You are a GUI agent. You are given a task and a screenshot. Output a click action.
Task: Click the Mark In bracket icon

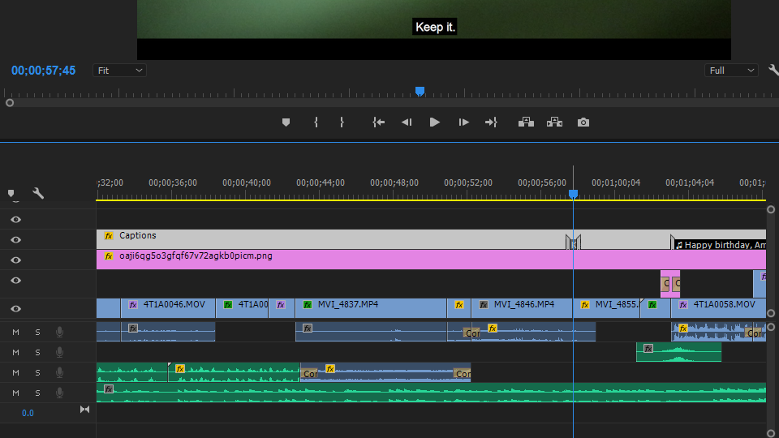click(316, 122)
